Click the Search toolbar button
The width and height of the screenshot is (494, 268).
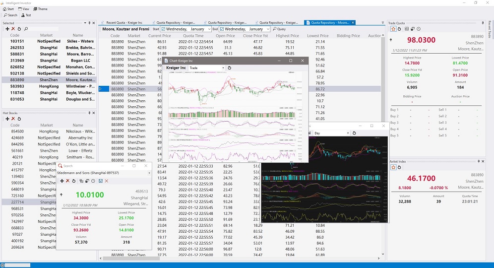tap(10, 15)
